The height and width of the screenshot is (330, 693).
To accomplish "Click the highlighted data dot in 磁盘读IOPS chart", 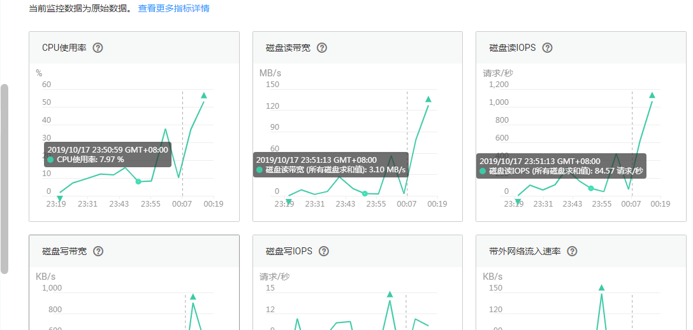I will point(591,188).
